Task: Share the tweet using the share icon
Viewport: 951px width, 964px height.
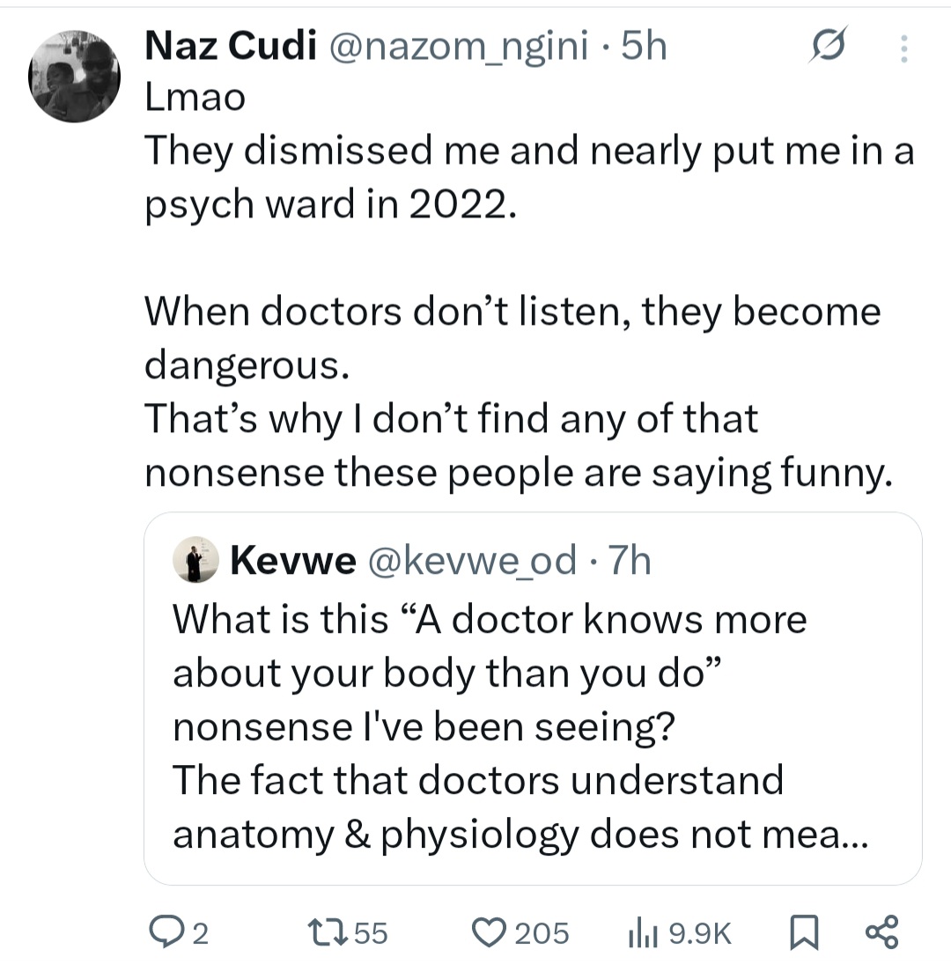Action: (x=881, y=932)
